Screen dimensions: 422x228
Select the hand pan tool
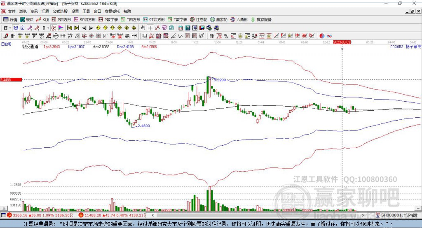143,28
